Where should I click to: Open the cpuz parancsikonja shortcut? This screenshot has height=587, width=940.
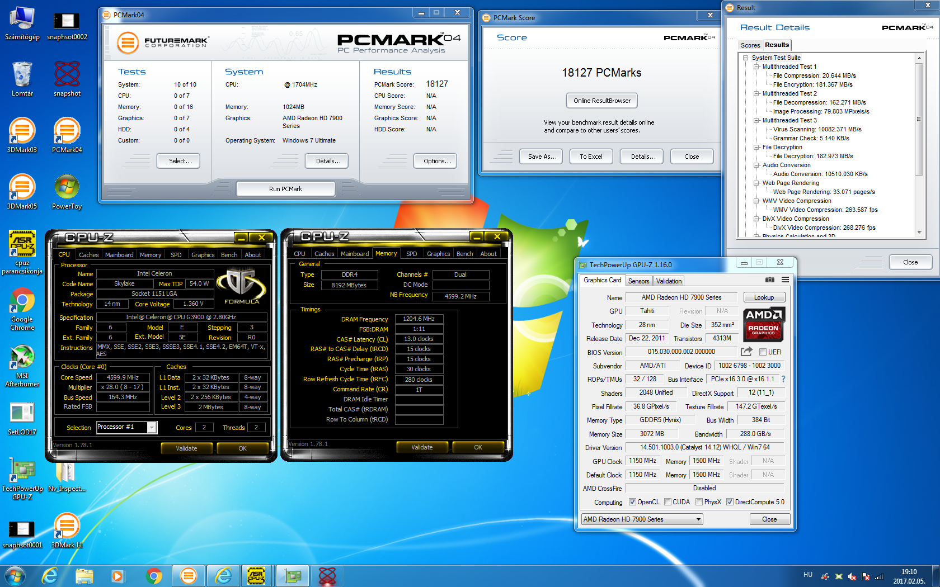click(22, 253)
